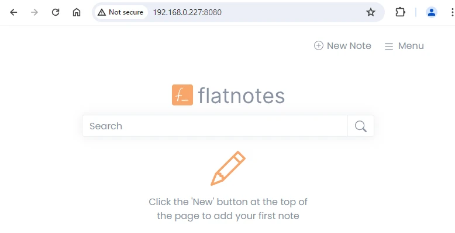Reload the flatnotes page
455x233 pixels.
coord(56,12)
